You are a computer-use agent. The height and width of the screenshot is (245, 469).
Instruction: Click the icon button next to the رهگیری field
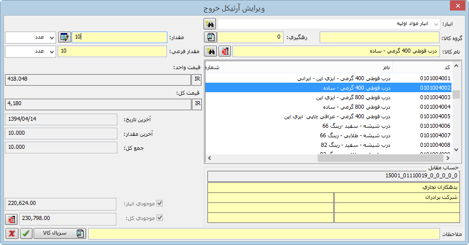pyautogui.click(x=210, y=38)
